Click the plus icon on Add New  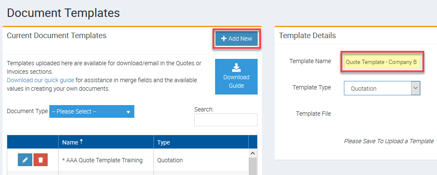click(x=224, y=39)
